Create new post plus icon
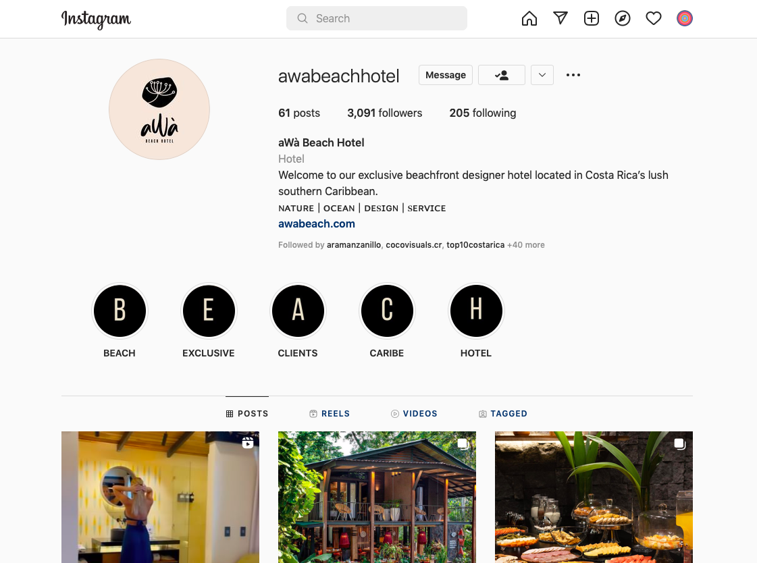 click(x=592, y=18)
